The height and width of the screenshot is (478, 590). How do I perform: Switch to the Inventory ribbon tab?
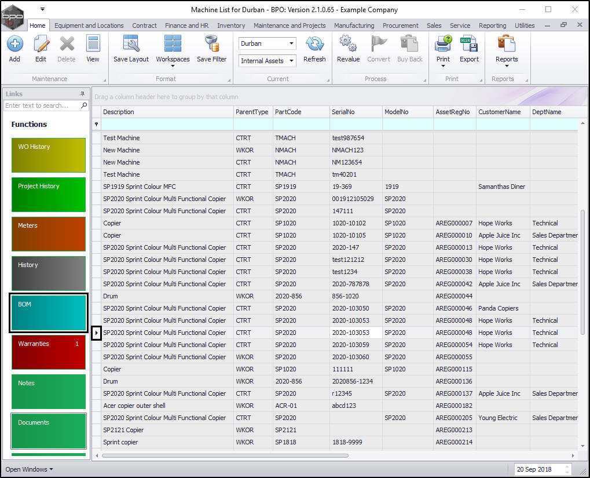click(231, 25)
